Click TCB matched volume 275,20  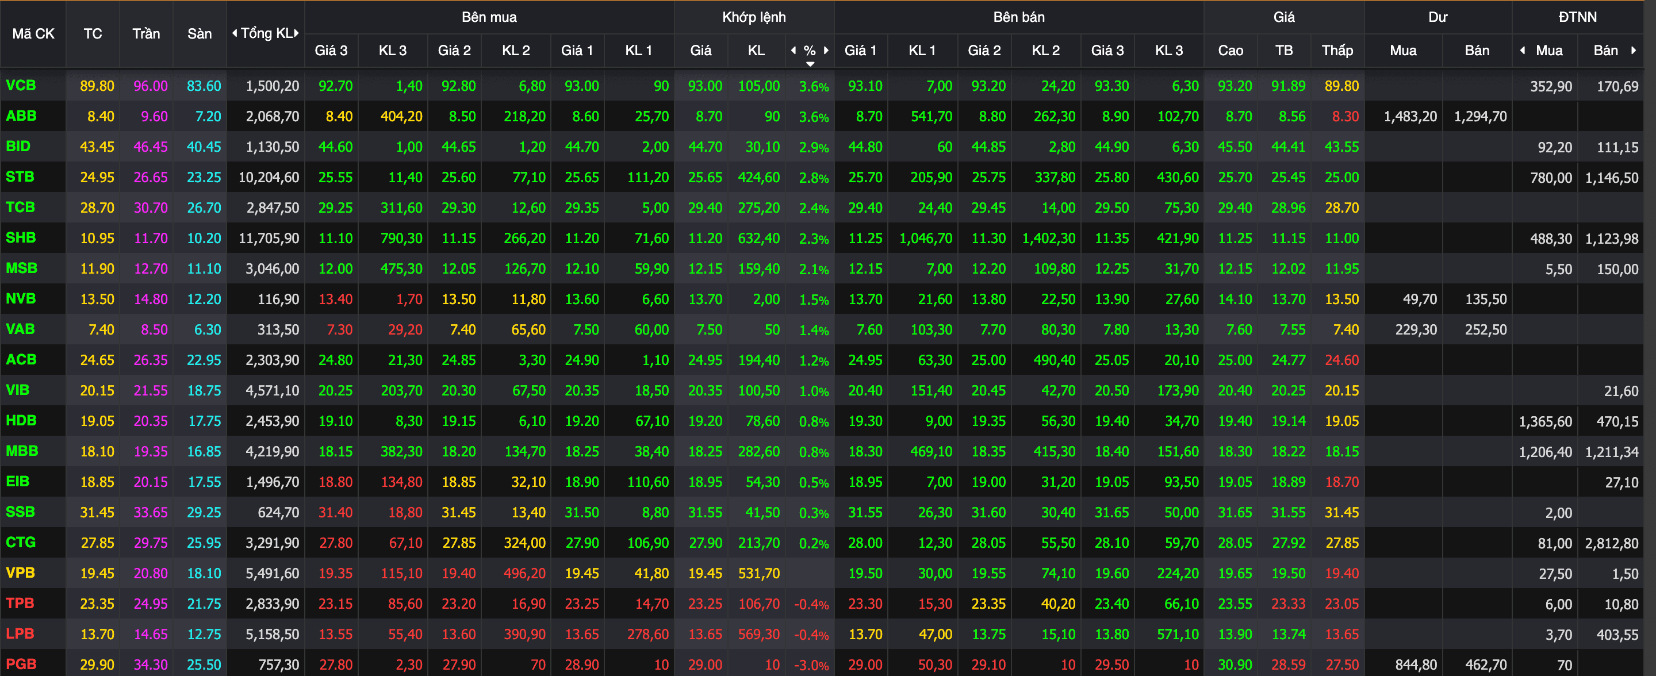pyautogui.click(x=759, y=208)
